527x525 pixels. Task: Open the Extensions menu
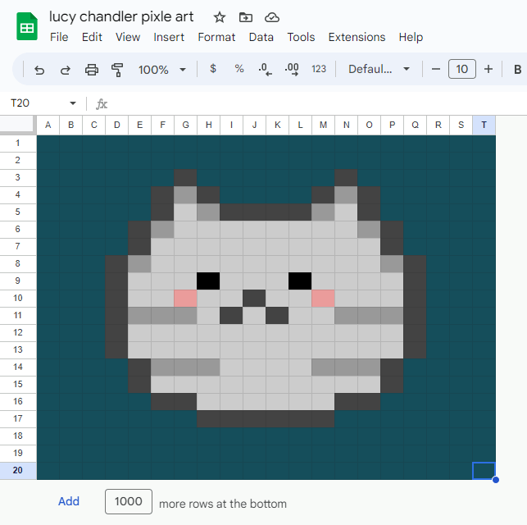357,37
